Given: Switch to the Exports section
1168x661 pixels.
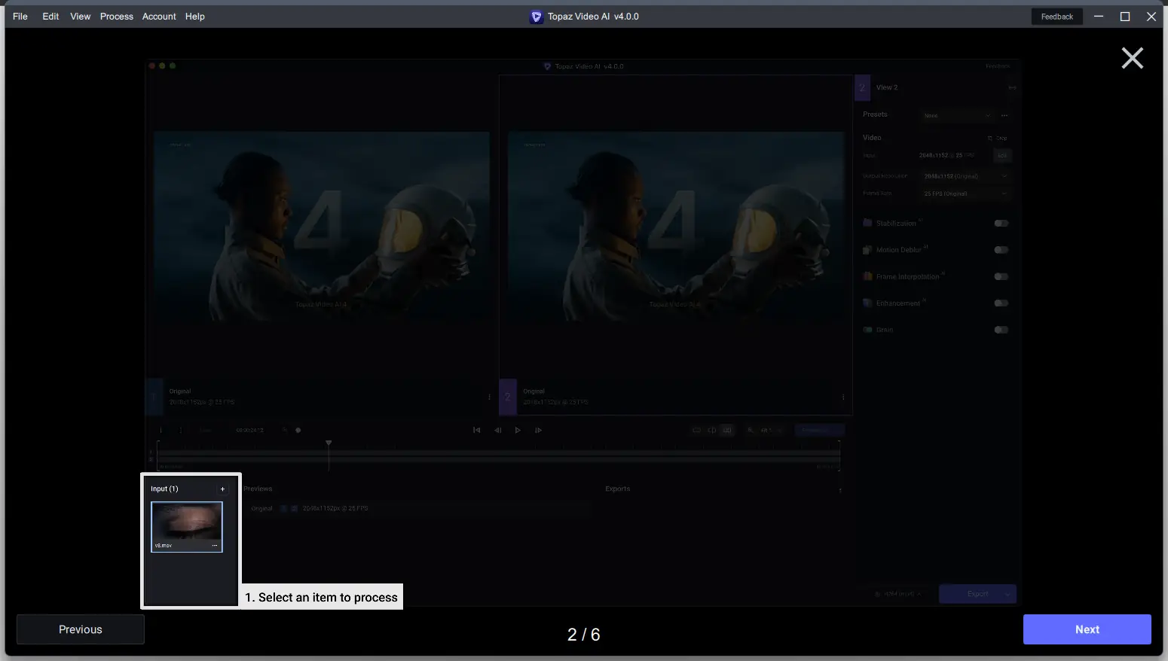Looking at the screenshot, I should tap(617, 489).
